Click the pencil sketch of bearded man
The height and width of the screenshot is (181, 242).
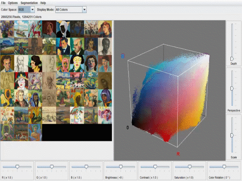[x=21, y=64]
